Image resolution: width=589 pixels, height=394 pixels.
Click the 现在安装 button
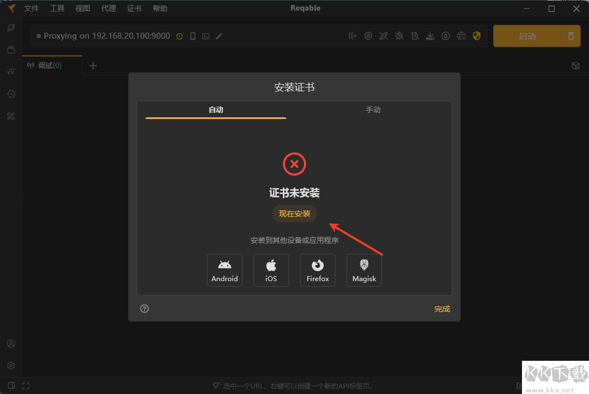294,213
